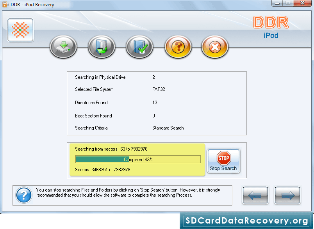Click the blue question mark info icon
The width and height of the screenshot is (314, 229).
pyautogui.click(x=24, y=195)
